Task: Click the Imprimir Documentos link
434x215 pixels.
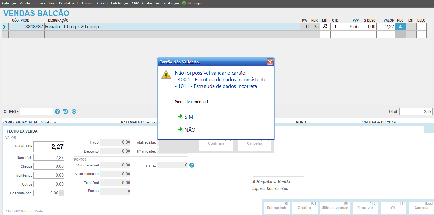Action: (x=270, y=189)
